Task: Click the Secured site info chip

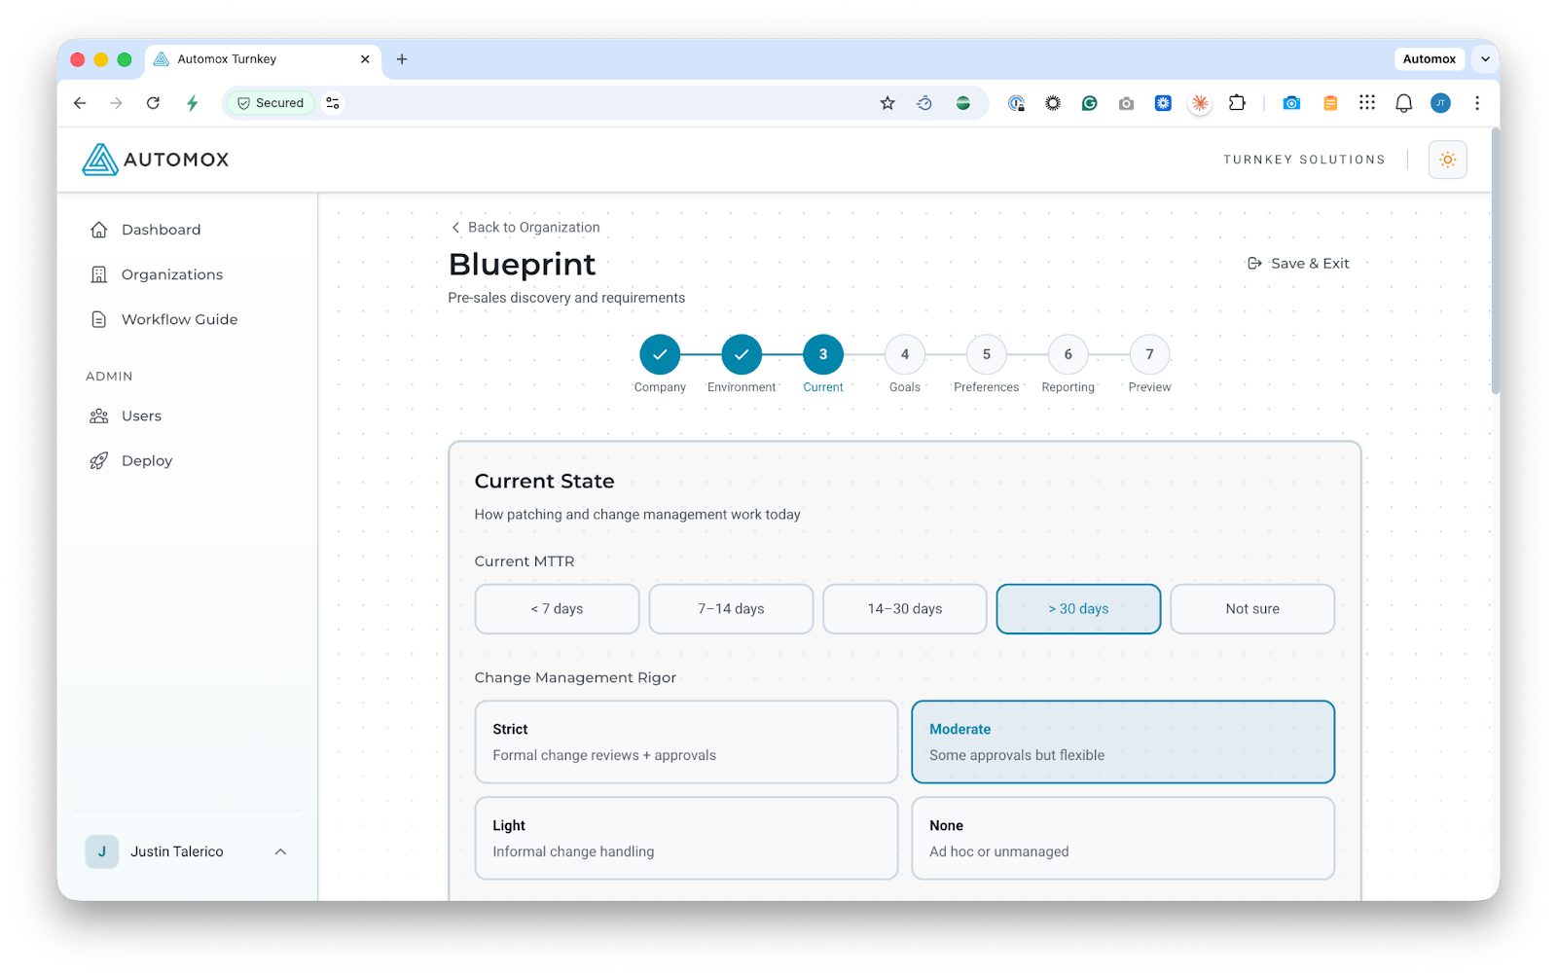Action: [271, 103]
